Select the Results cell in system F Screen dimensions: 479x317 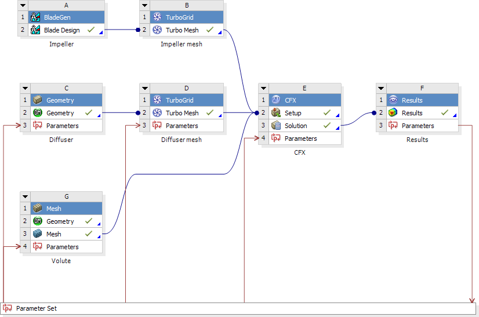(x=422, y=112)
